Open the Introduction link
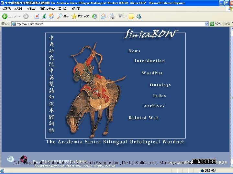The height and width of the screenshot is (174, 233). coord(150,61)
